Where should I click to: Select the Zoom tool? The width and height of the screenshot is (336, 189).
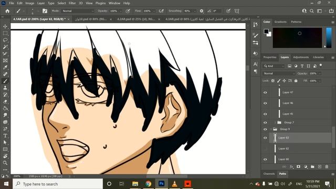[x=5, y=163]
